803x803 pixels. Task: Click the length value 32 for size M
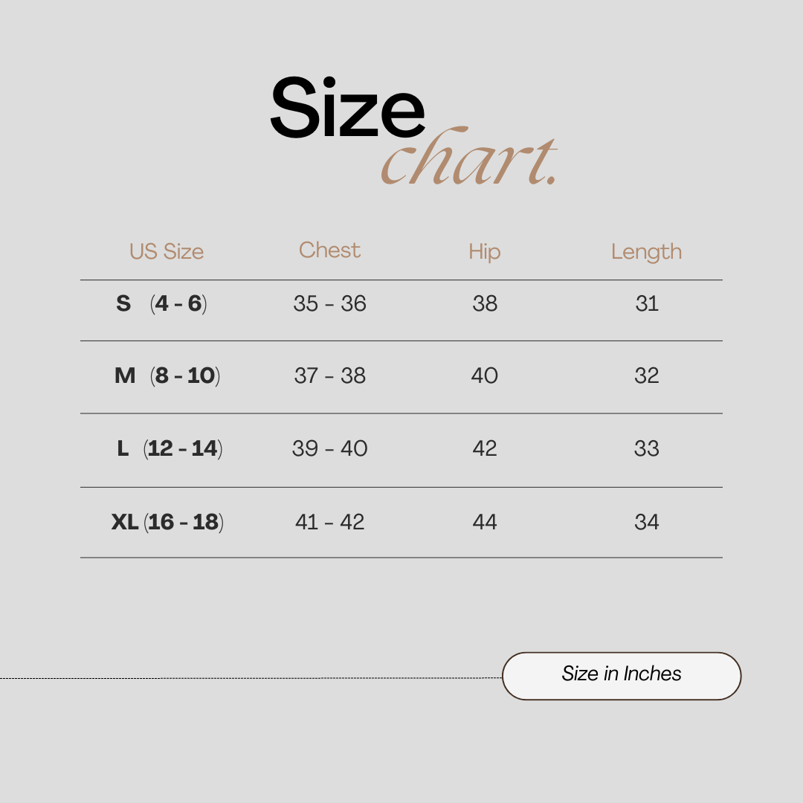(647, 376)
